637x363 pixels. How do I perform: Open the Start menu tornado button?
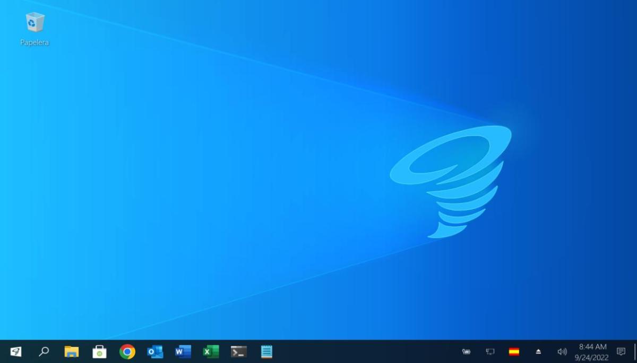[x=16, y=351]
